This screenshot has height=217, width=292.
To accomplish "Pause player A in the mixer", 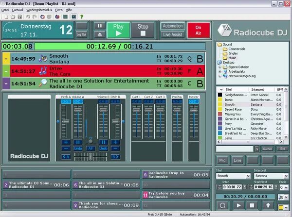I will 78,142.
